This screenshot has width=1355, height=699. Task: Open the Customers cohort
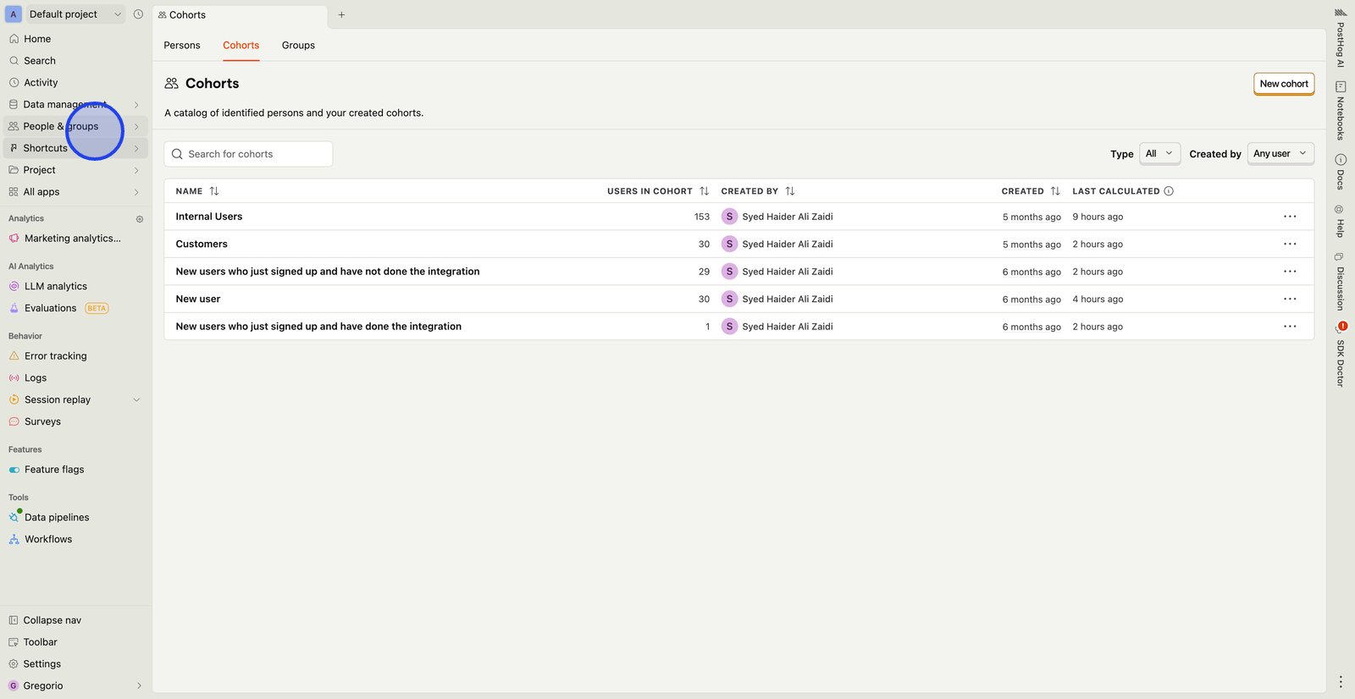point(202,245)
